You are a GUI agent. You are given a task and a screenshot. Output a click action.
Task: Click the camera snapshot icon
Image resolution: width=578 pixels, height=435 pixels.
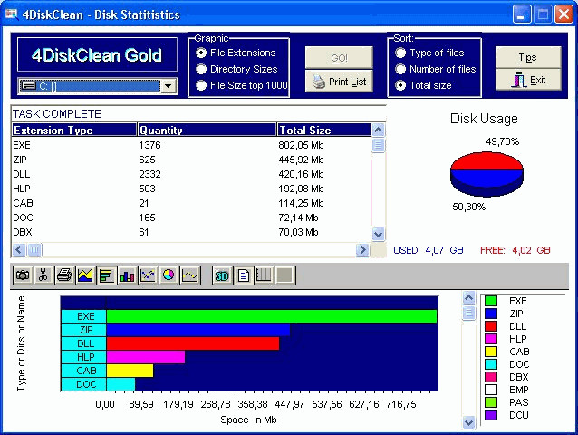23,275
